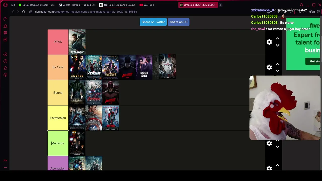Move the Aberración tier up
Viewport: 322px width, 181px height.
click(277, 165)
